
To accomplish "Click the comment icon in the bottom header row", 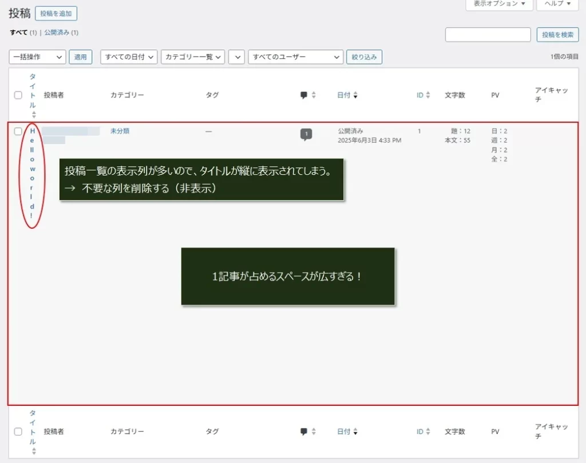I will (x=304, y=432).
